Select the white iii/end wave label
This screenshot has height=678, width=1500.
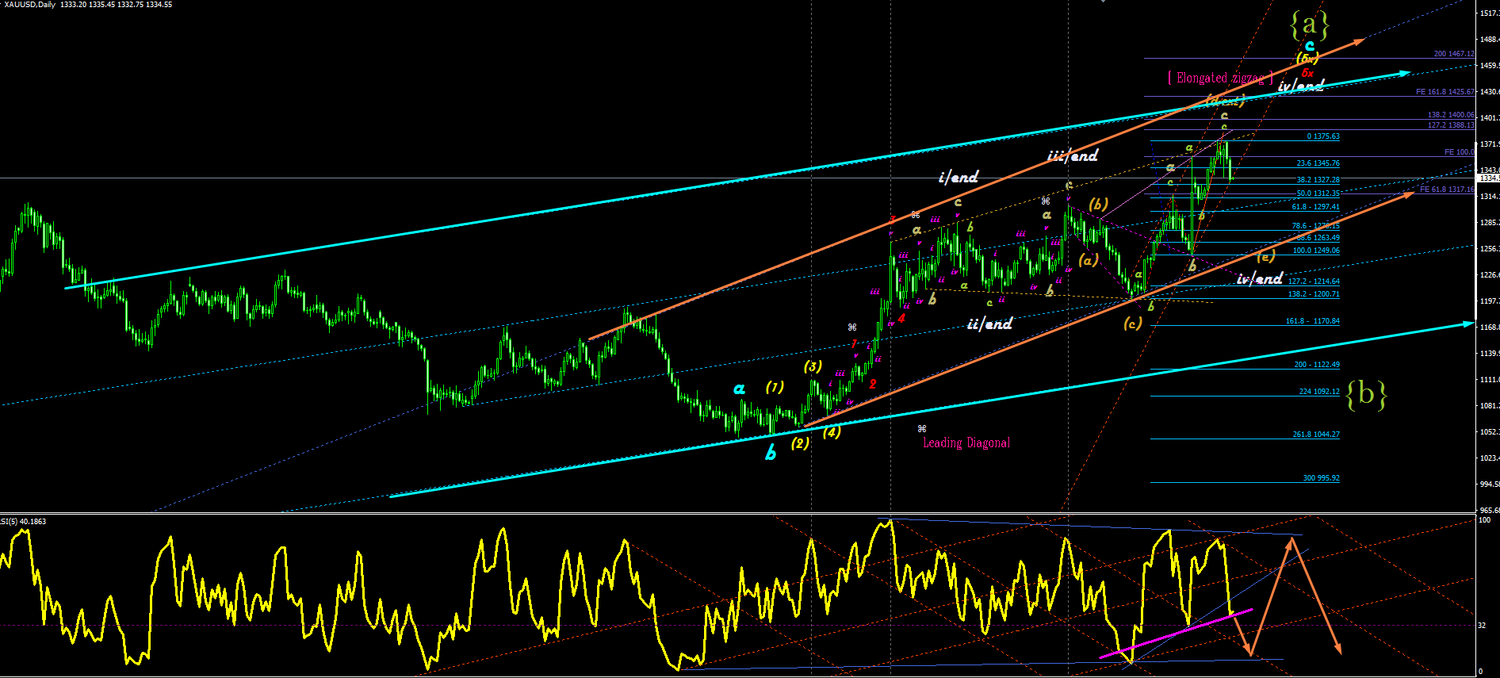1073,155
